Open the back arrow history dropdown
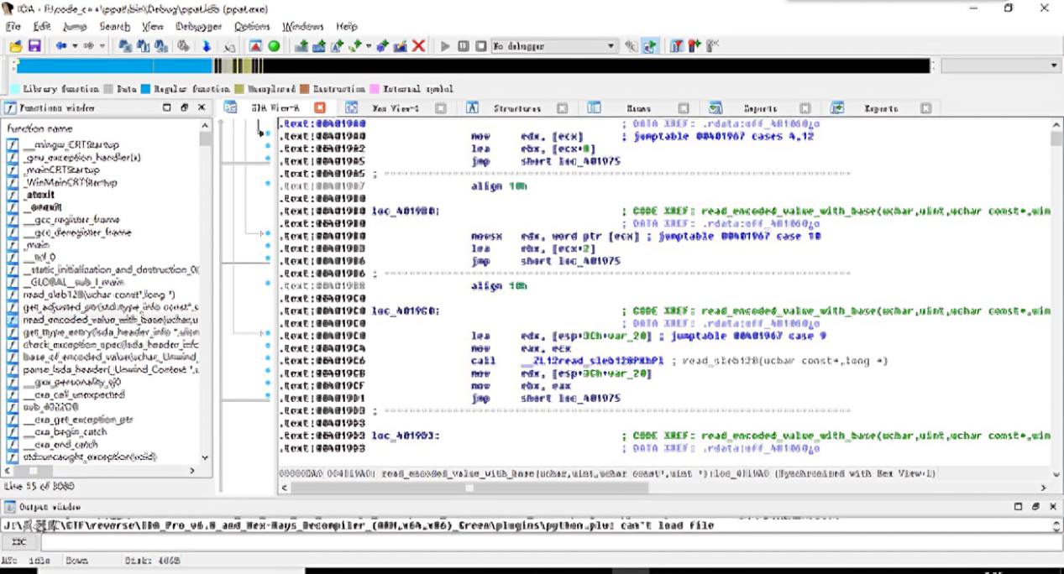Screen dimensions: 1064x574 tap(75, 46)
